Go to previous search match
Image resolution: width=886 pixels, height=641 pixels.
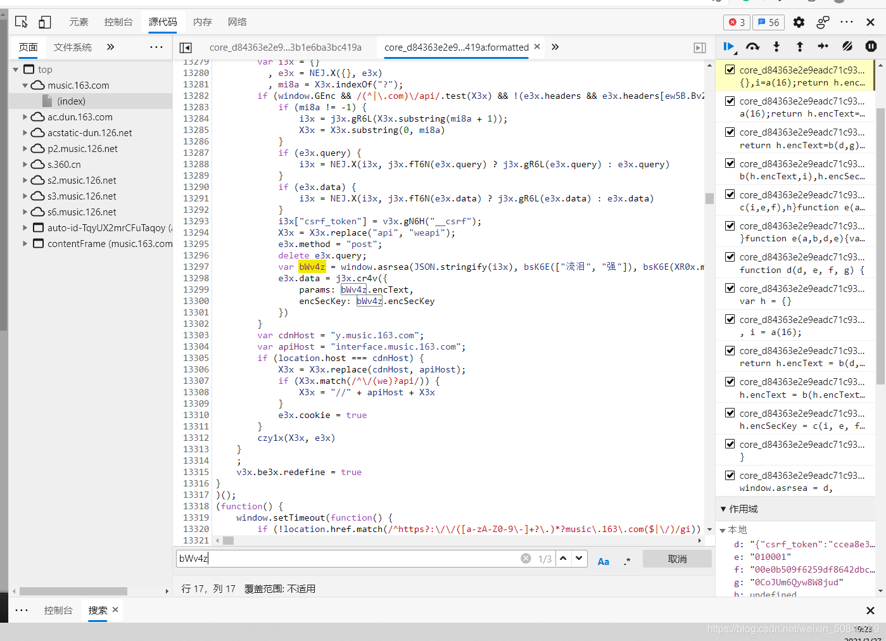563,558
